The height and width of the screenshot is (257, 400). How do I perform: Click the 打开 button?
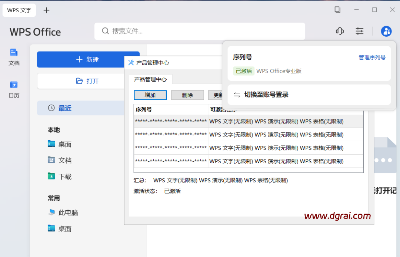click(x=88, y=81)
